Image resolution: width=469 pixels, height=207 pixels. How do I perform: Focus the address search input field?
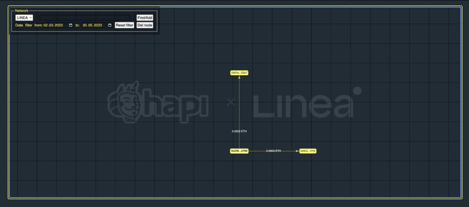[85, 18]
